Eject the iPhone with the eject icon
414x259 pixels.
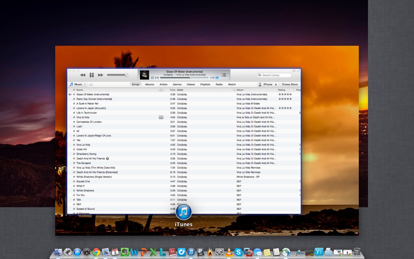coord(276,85)
